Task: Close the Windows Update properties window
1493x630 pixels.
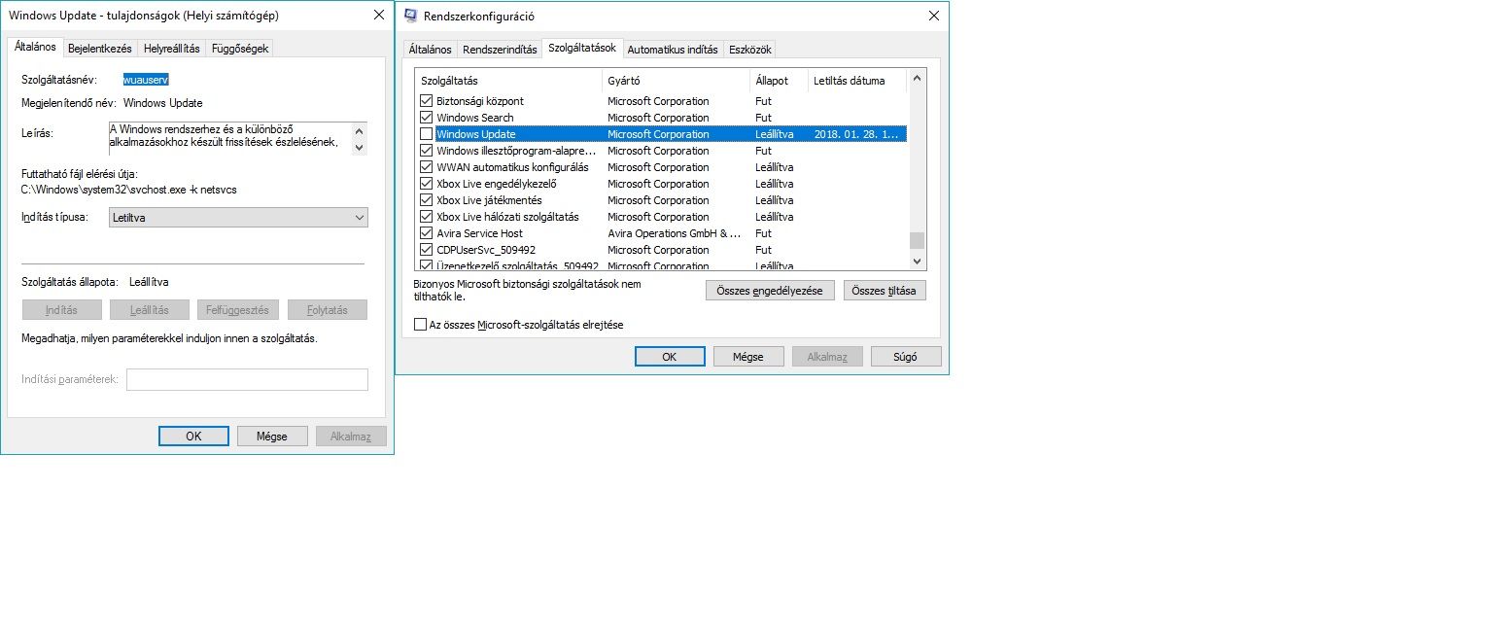Action: pos(378,16)
